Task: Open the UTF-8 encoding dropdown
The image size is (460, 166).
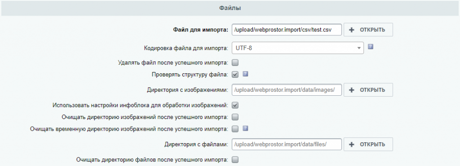Action: pos(298,48)
